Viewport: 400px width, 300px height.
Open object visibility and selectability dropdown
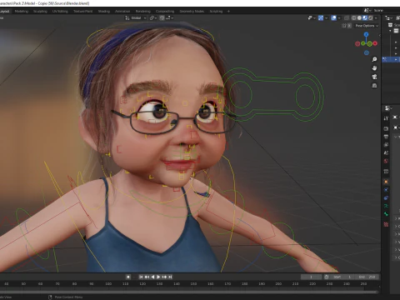(x=312, y=18)
